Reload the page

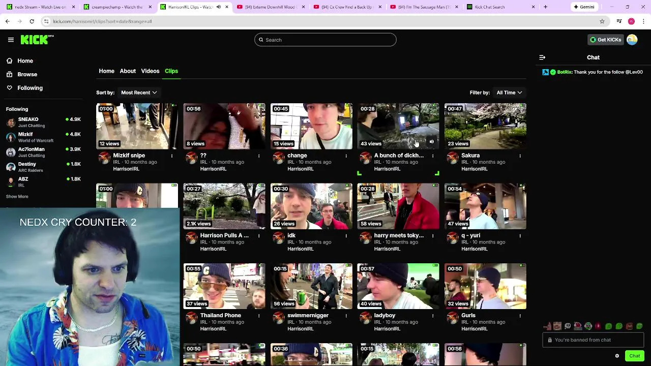pyautogui.click(x=32, y=21)
